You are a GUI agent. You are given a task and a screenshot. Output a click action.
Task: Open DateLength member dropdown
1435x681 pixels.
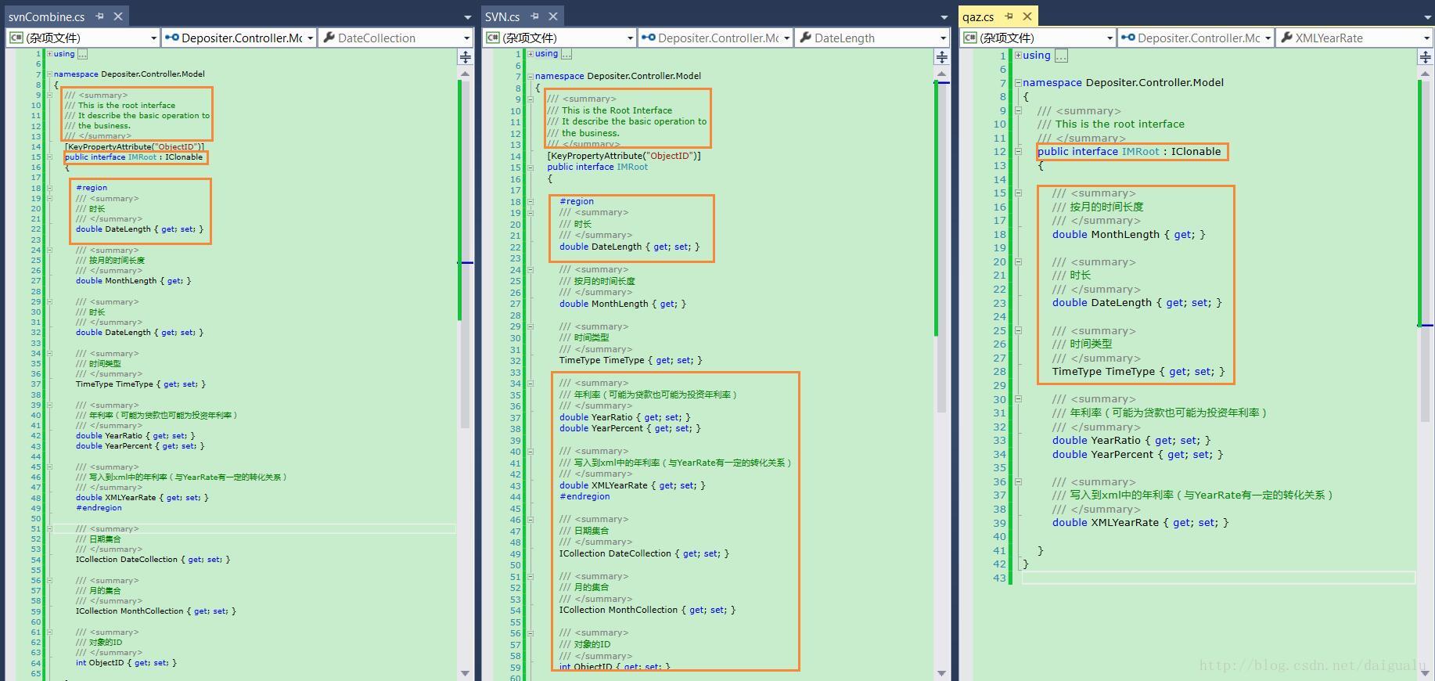943,38
